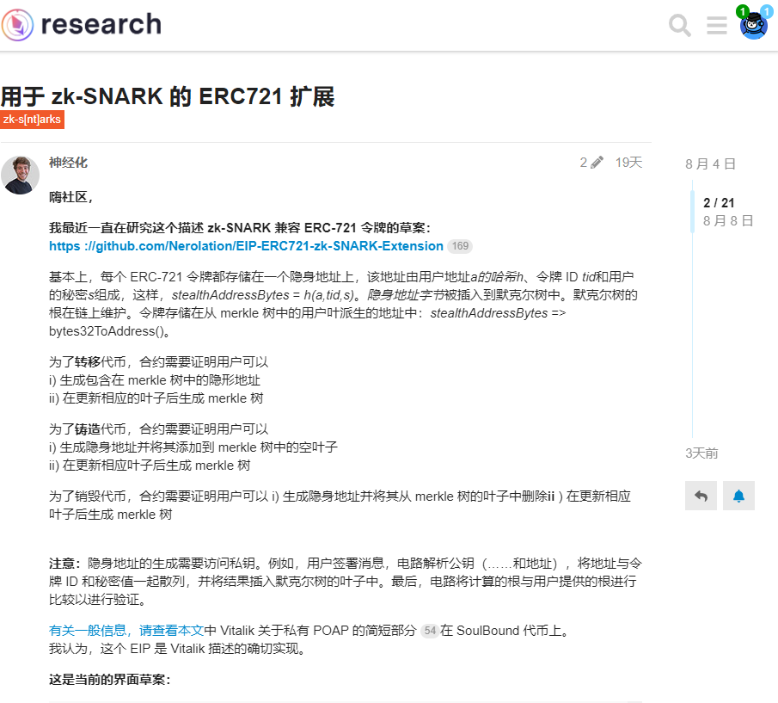Open the hamburger menu icon
This screenshot has width=778, height=703.
coord(717,25)
